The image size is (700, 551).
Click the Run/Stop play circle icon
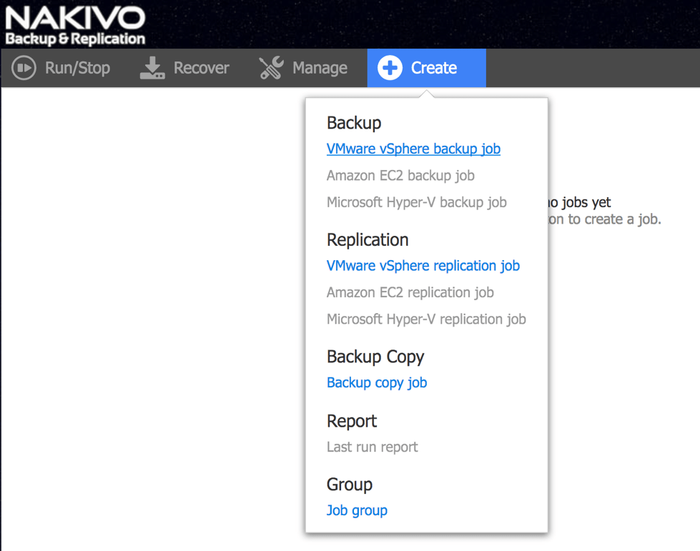click(x=24, y=68)
